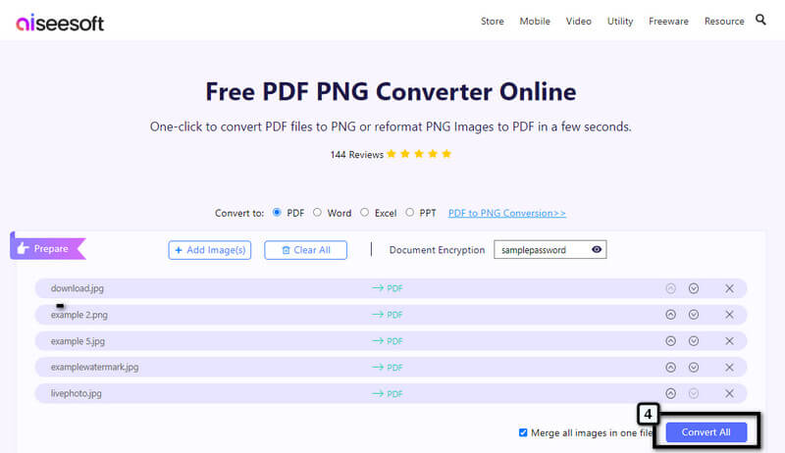Open the Video menu
The image size is (785, 453).
(x=578, y=21)
